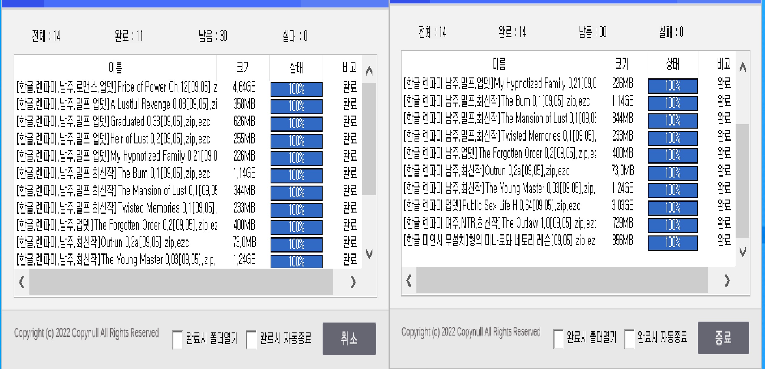
Task: Click scroll up arrow in left list
Action: tap(369, 71)
